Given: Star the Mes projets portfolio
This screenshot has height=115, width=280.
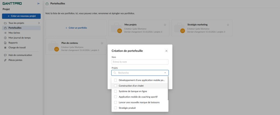Looking at the screenshot, I should click(x=165, y=25).
